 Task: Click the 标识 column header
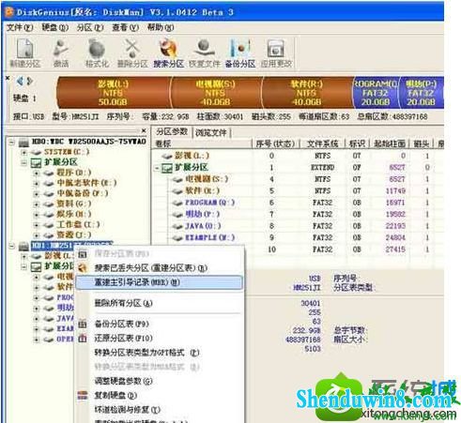pos(357,144)
